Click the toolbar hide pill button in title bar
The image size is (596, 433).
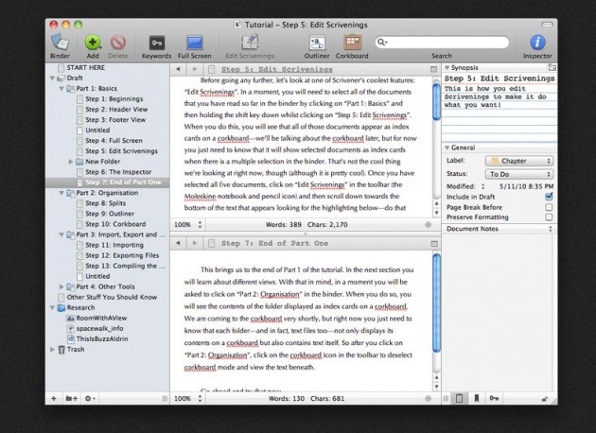pos(547,25)
